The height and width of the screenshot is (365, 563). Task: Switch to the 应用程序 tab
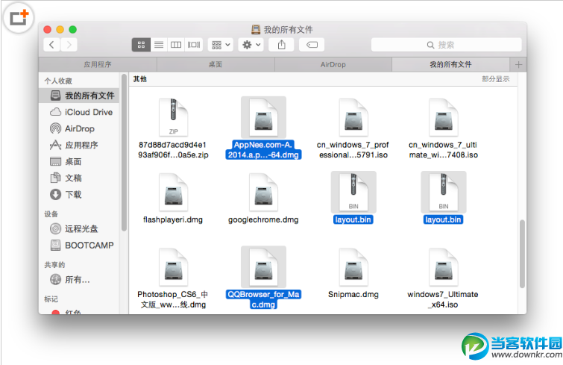pyautogui.click(x=98, y=65)
